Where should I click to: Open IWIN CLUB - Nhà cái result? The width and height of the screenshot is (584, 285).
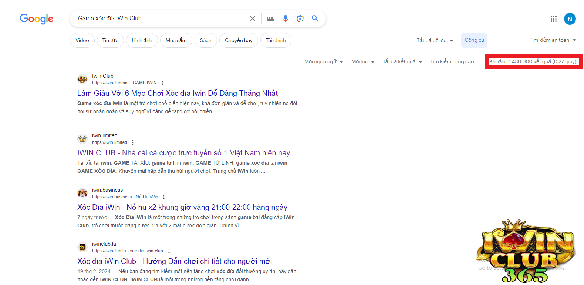pyautogui.click(x=183, y=153)
